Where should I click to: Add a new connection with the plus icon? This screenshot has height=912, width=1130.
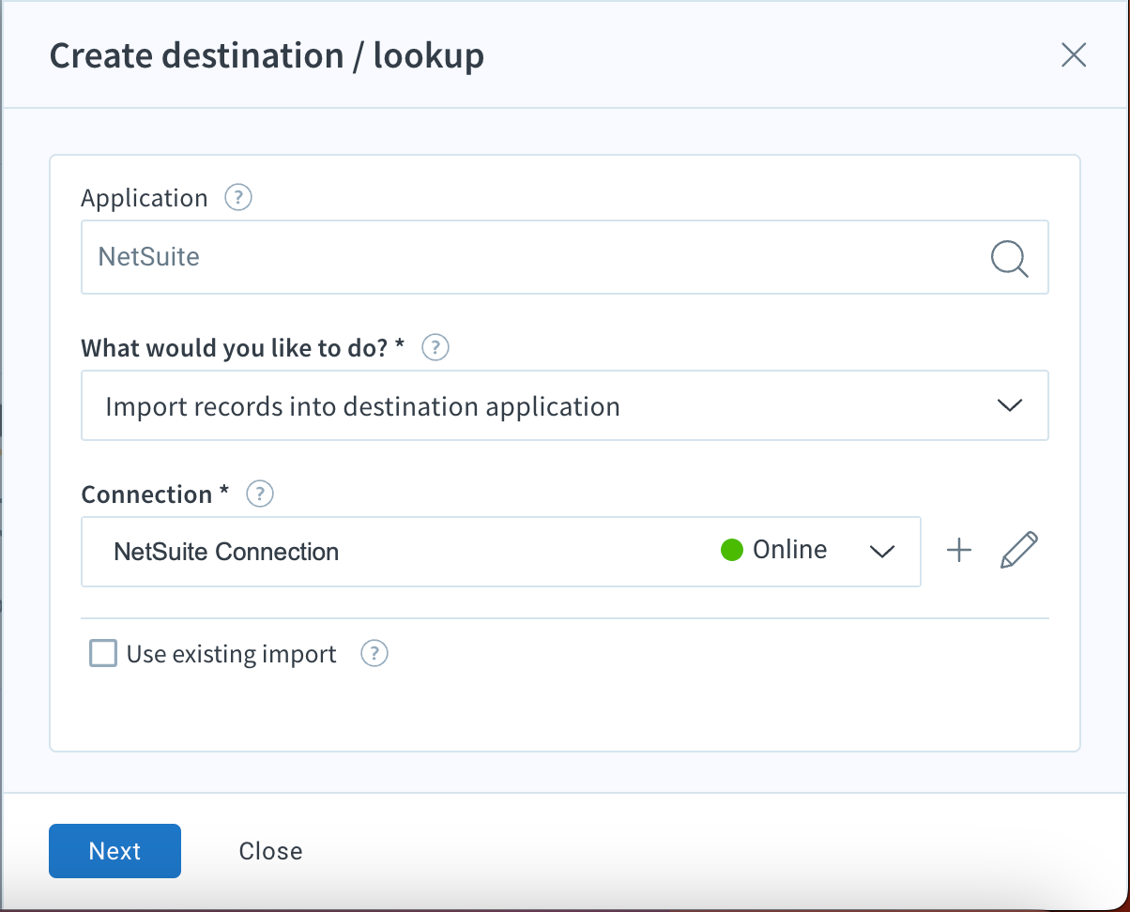958,551
